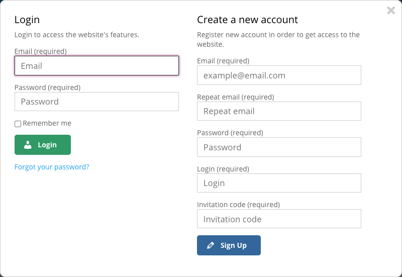The width and height of the screenshot is (402, 277).
Task: Click the Sign Up button label
Action: (234, 245)
